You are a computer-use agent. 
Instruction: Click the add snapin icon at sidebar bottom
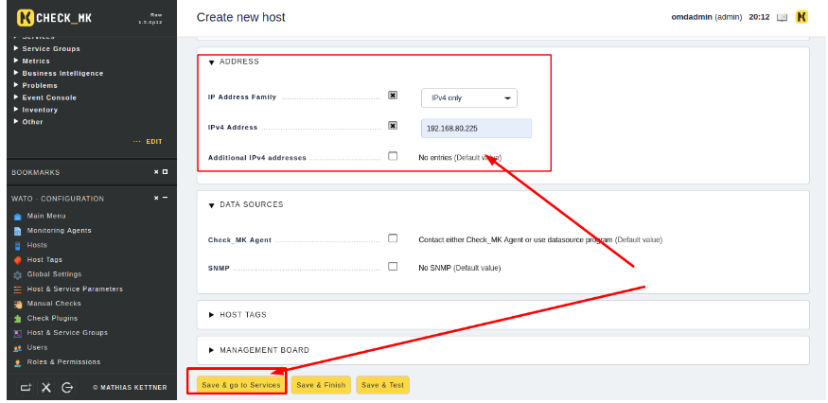point(26,388)
